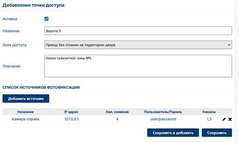The width and height of the screenshot is (239, 143).
Task: Click the dropdown arrow of Зона доступа
Action: coord(229,45)
